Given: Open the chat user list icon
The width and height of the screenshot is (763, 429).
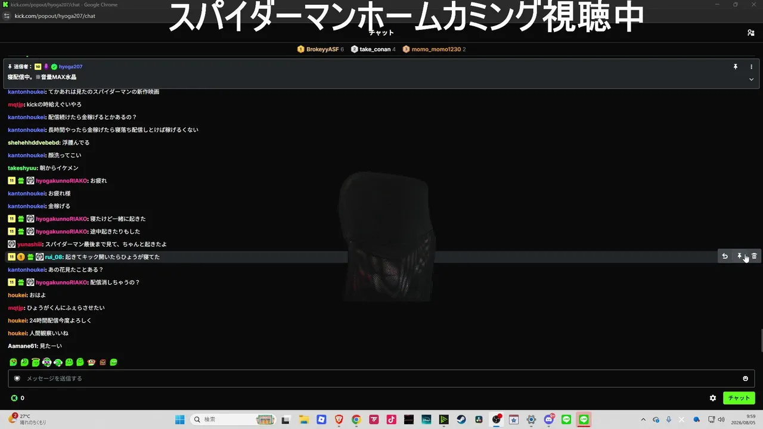Looking at the screenshot, I should click(751, 33).
